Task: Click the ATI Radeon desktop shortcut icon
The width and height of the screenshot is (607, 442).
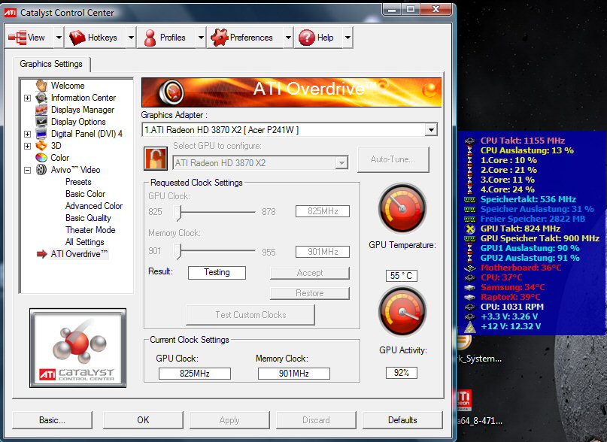Action: (x=464, y=400)
